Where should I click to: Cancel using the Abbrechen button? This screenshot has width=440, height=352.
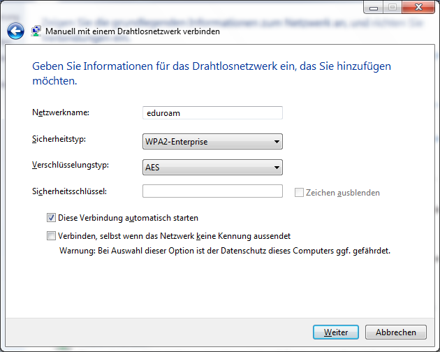[395, 332]
